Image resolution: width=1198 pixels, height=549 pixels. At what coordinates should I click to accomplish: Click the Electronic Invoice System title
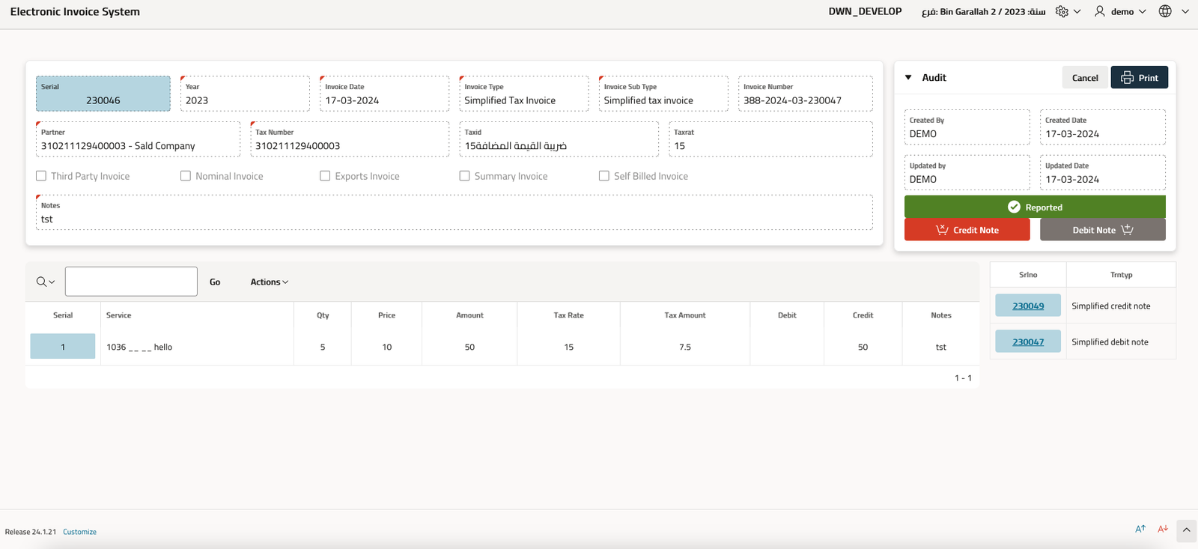point(75,11)
